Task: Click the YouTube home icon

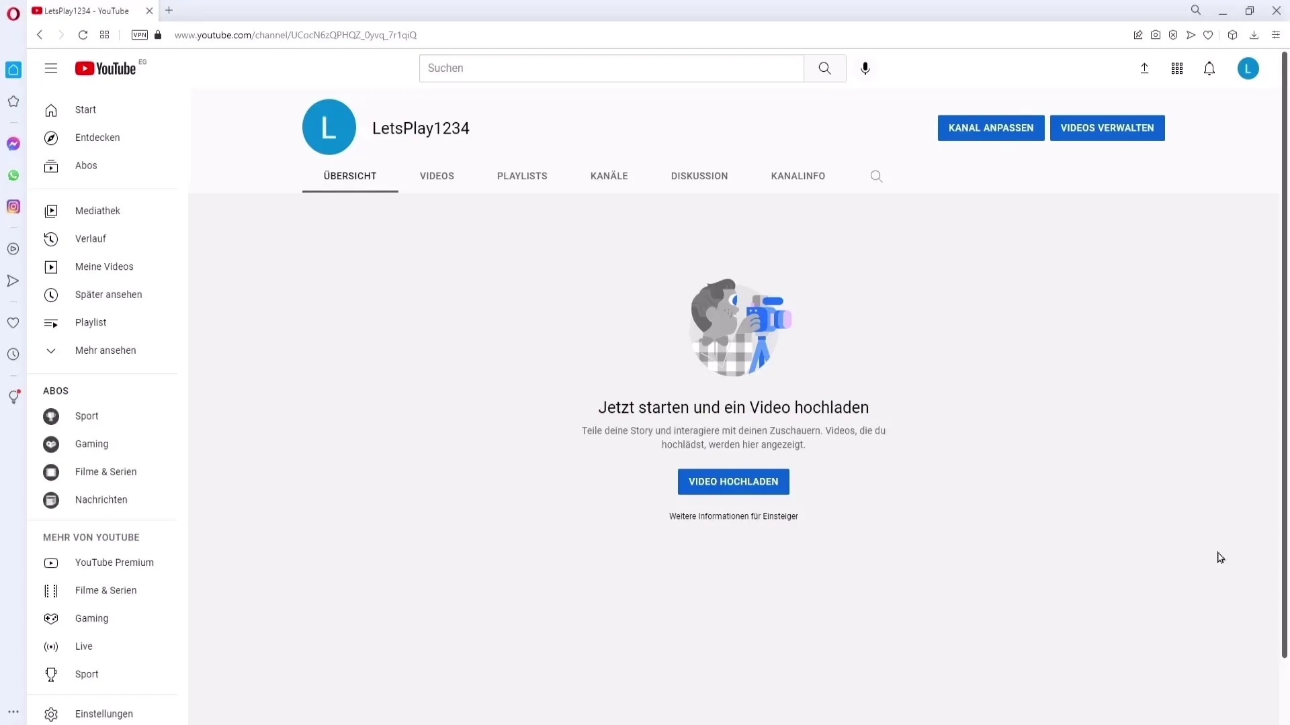Action: point(50,109)
